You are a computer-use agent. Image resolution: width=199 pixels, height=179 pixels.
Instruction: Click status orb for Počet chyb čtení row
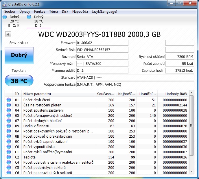tap(9, 100)
